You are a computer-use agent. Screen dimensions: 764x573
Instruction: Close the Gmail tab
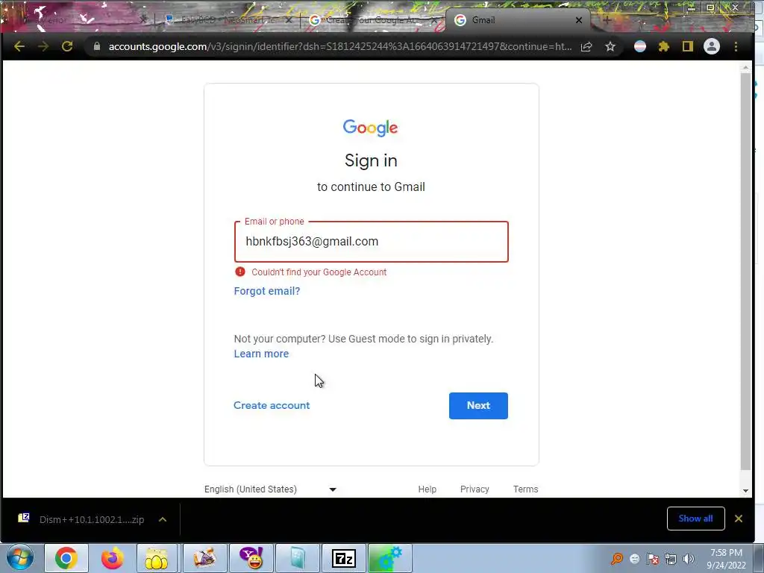pos(578,20)
